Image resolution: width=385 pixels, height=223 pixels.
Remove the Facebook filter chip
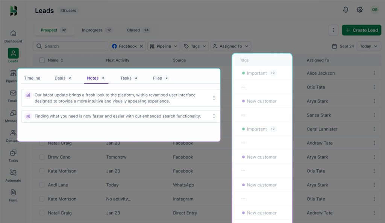click(141, 46)
